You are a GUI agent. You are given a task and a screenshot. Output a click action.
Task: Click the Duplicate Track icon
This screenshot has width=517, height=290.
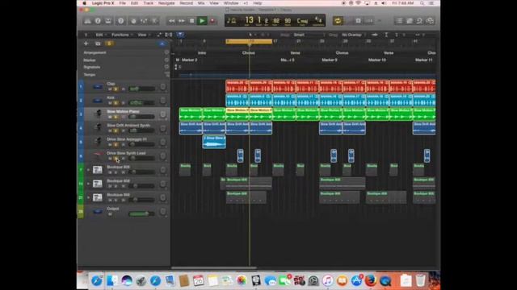pos(98,43)
